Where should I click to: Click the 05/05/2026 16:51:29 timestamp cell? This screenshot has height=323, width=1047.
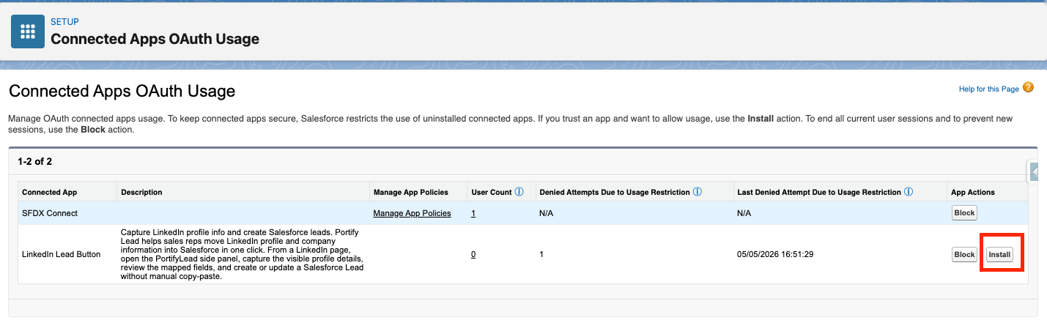click(x=775, y=254)
